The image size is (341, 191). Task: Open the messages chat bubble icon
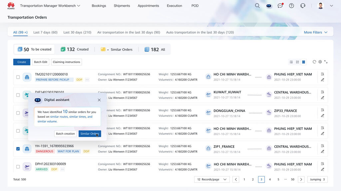click(280, 6)
